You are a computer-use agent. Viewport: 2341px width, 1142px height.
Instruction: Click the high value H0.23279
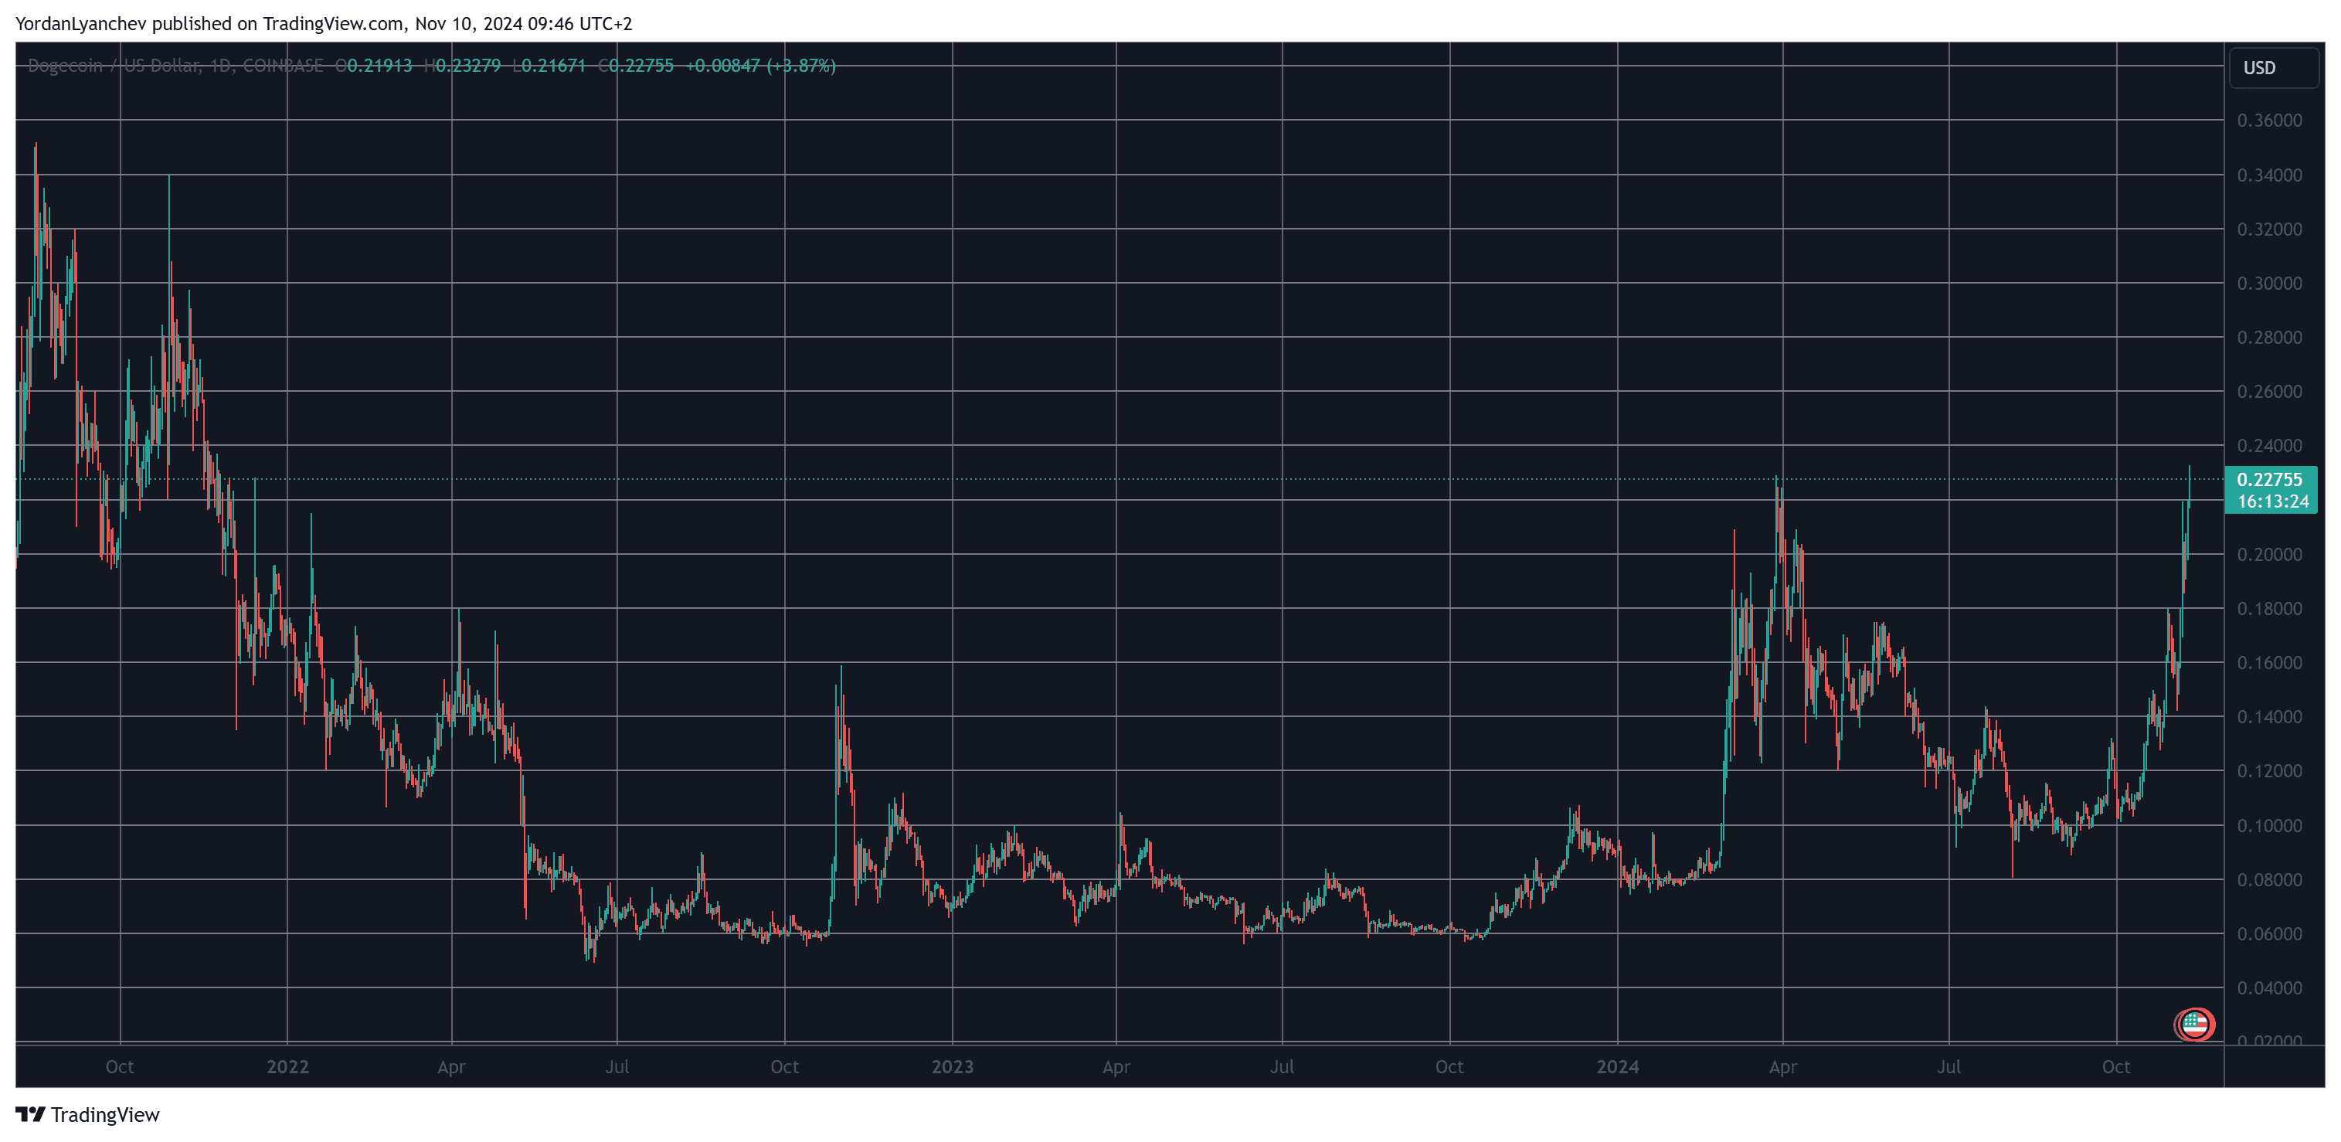point(463,66)
